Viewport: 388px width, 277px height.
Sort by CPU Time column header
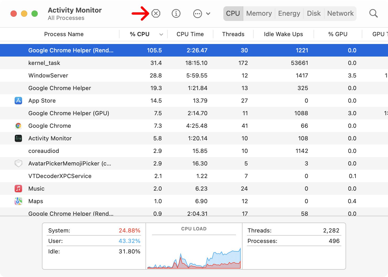coord(190,34)
